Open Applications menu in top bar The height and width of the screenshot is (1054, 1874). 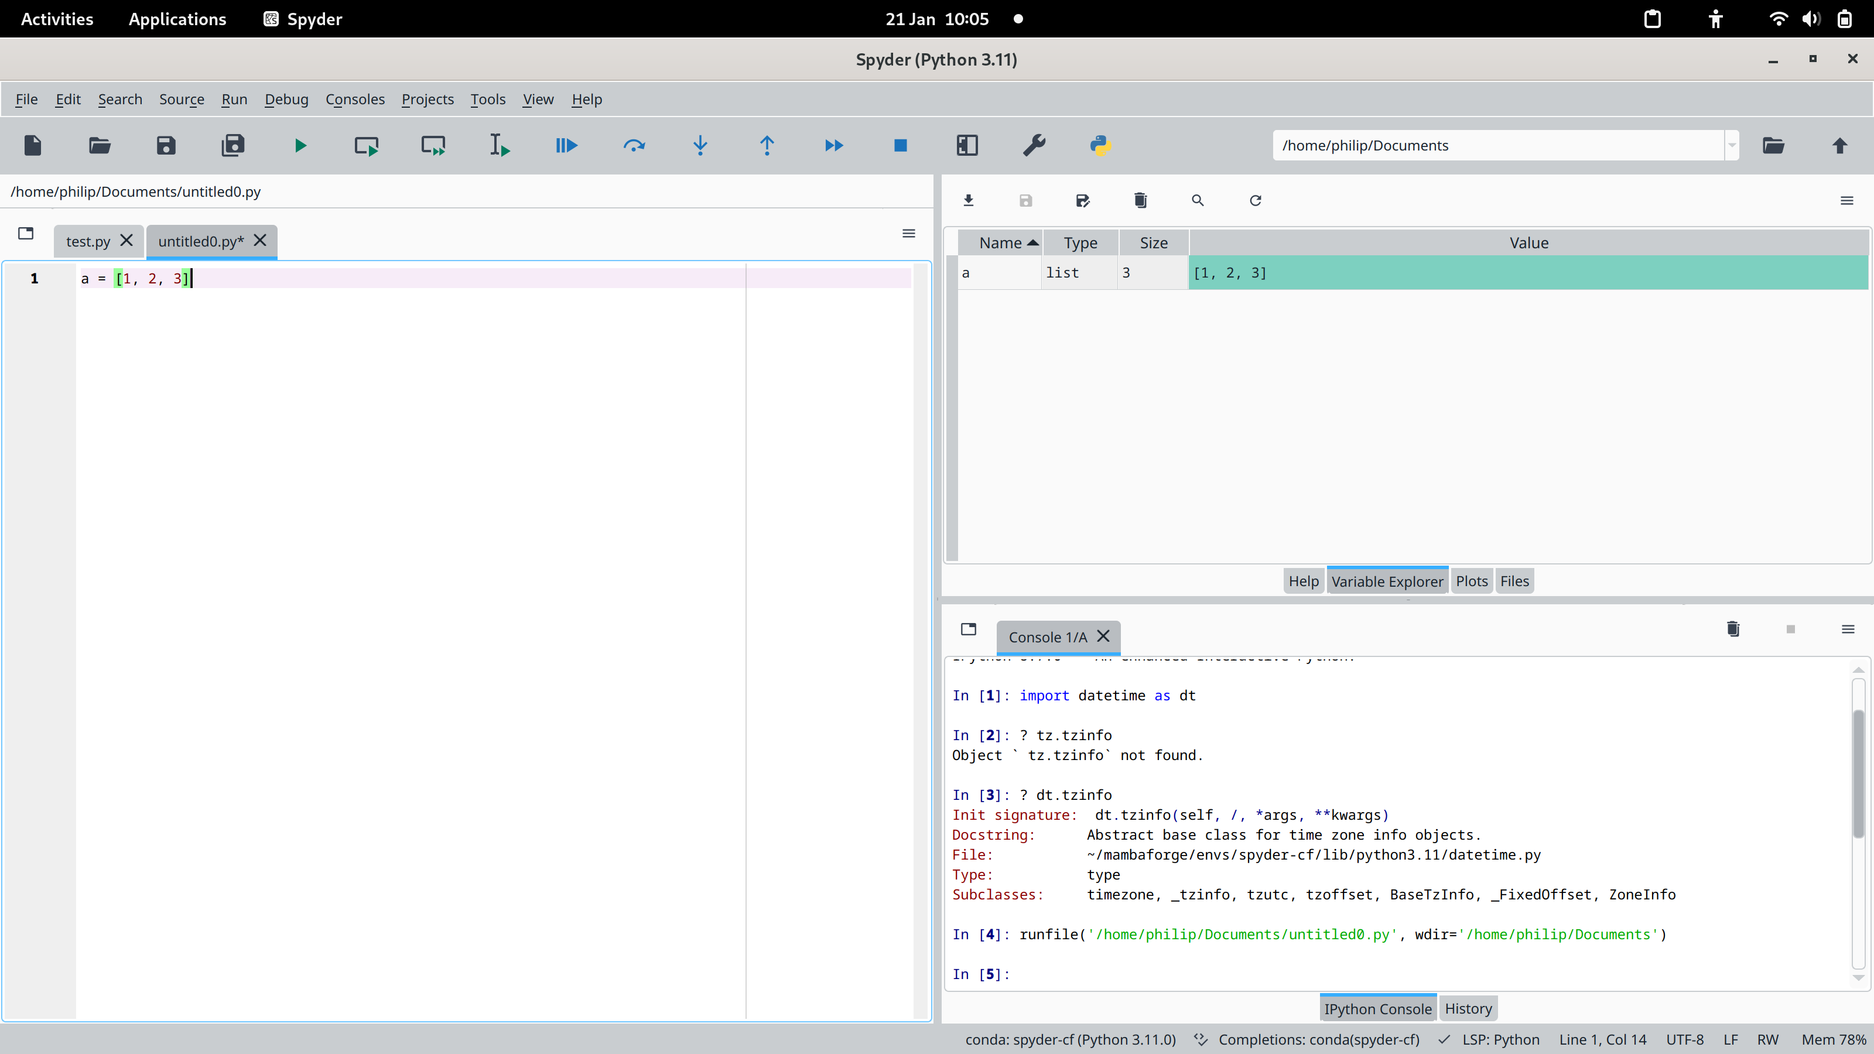tap(177, 19)
